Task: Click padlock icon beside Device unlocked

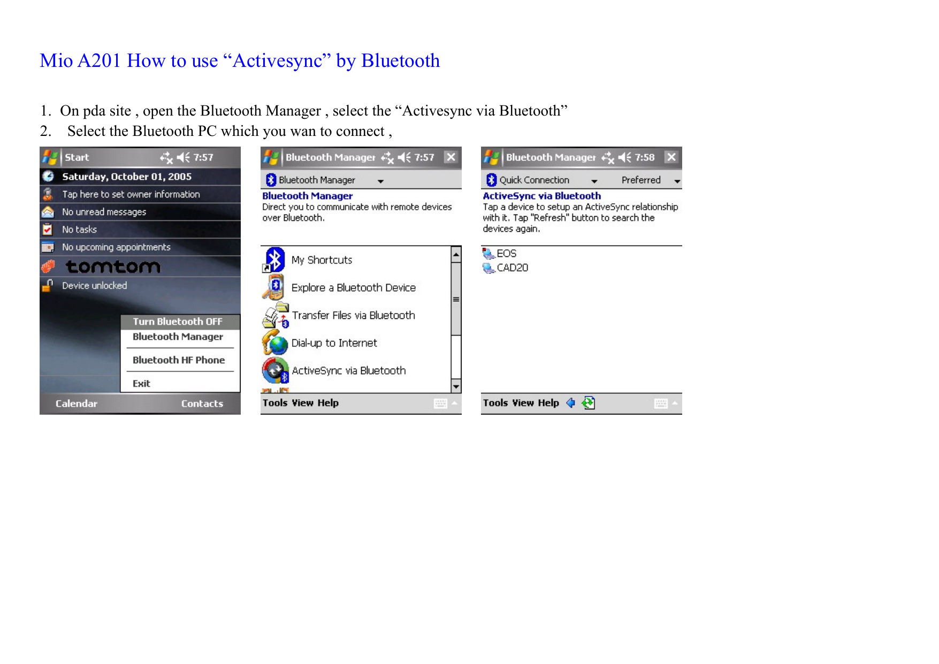Action: pyautogui.click(x=48, y=286)
